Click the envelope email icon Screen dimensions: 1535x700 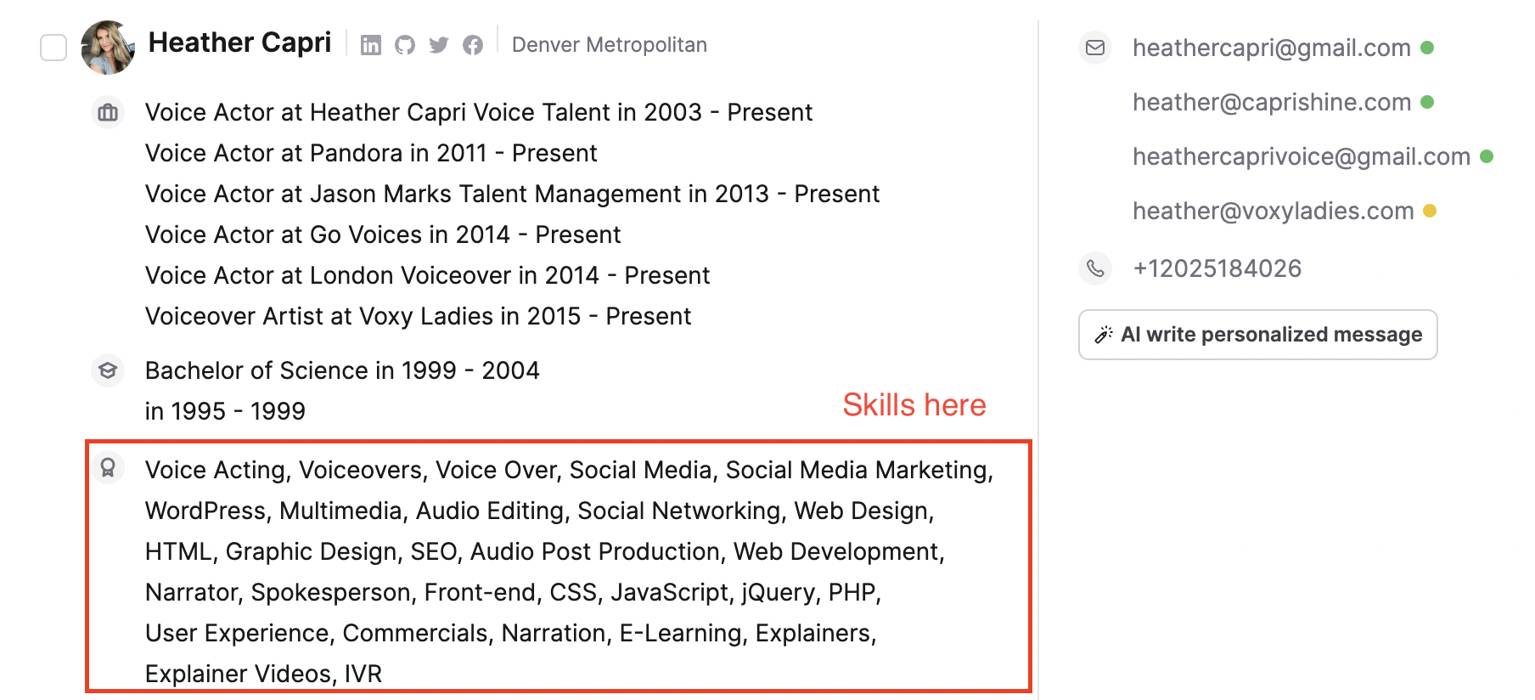tap(1095, 48)
